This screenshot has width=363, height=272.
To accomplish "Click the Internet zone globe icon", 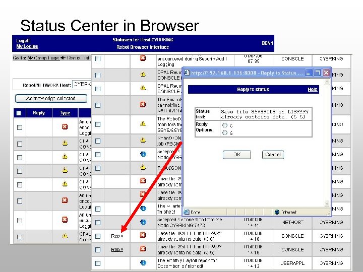I will 277,212.
